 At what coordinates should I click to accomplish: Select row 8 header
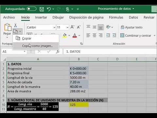click(x=3, y=96)
